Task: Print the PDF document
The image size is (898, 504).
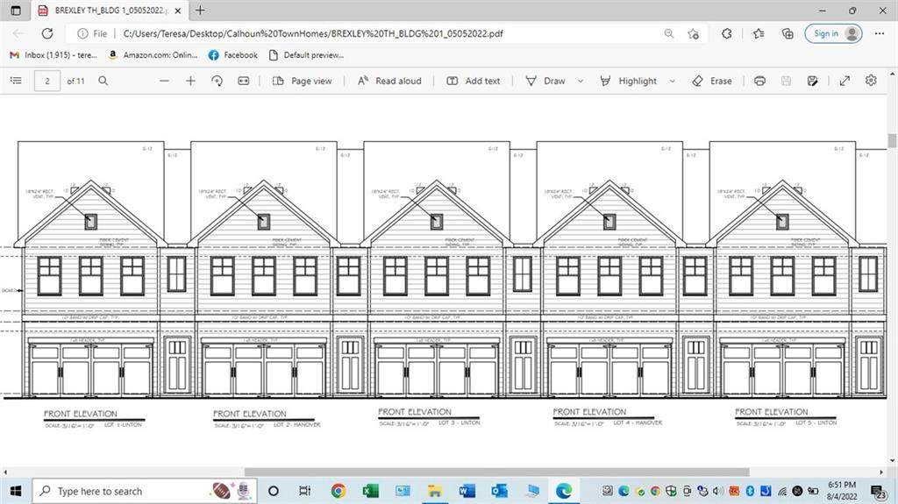Action: [760, 81]
